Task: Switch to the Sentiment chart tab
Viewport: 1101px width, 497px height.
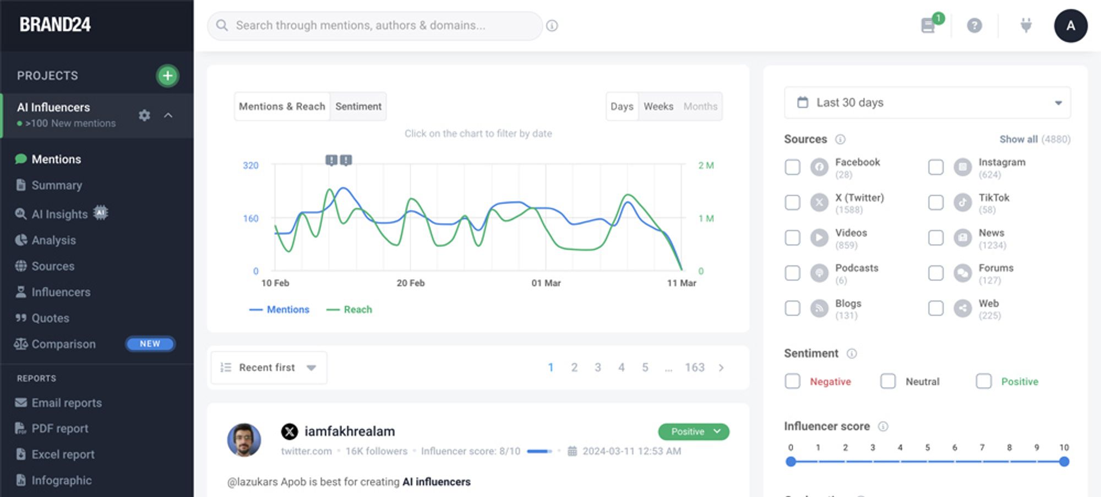Action: [x=358, y=107]
